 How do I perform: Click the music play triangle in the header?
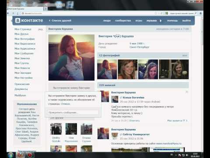(x=161, y=21)
